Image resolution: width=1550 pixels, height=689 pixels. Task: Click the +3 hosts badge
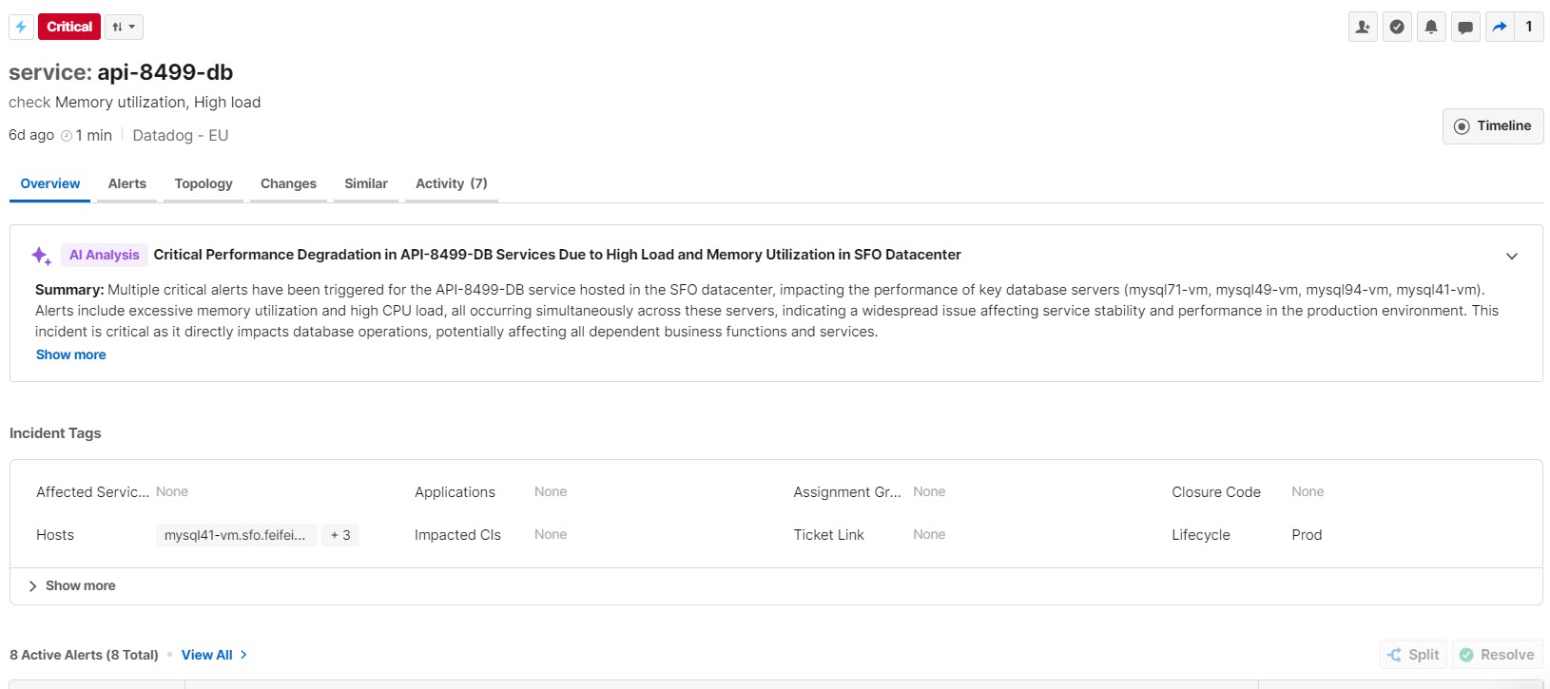click(x=340, y=535)
